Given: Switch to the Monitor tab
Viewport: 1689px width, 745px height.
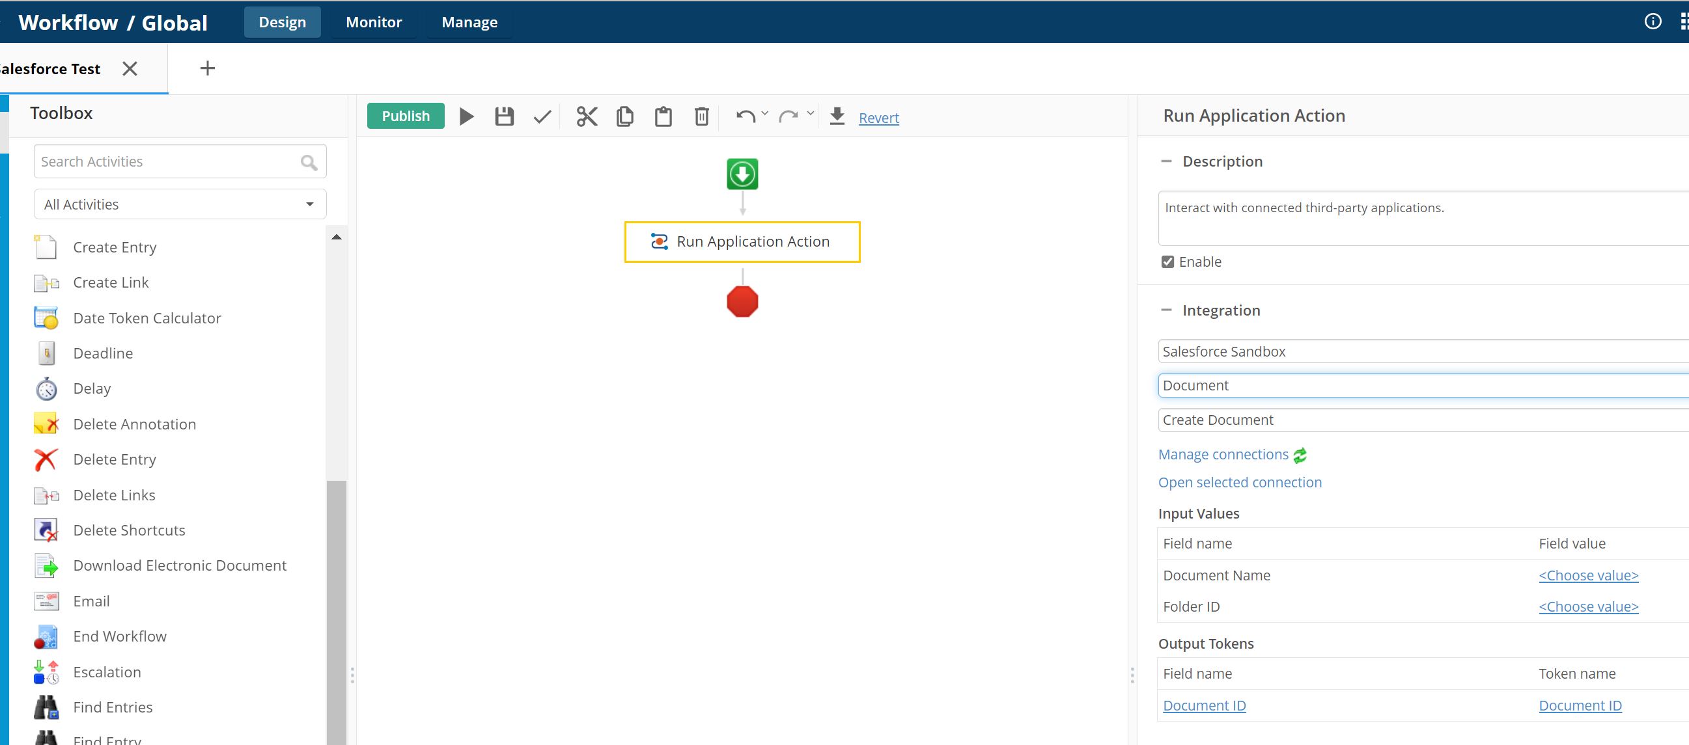Looking at the screenshot, I should (x=374, y=22).
